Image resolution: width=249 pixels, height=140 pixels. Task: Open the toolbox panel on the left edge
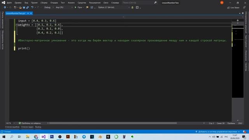(2, 20)
